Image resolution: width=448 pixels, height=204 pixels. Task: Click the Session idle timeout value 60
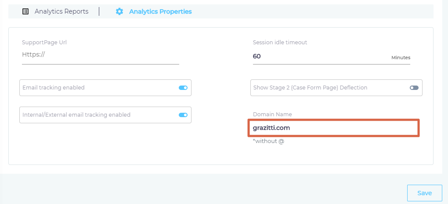pos(257,56)
